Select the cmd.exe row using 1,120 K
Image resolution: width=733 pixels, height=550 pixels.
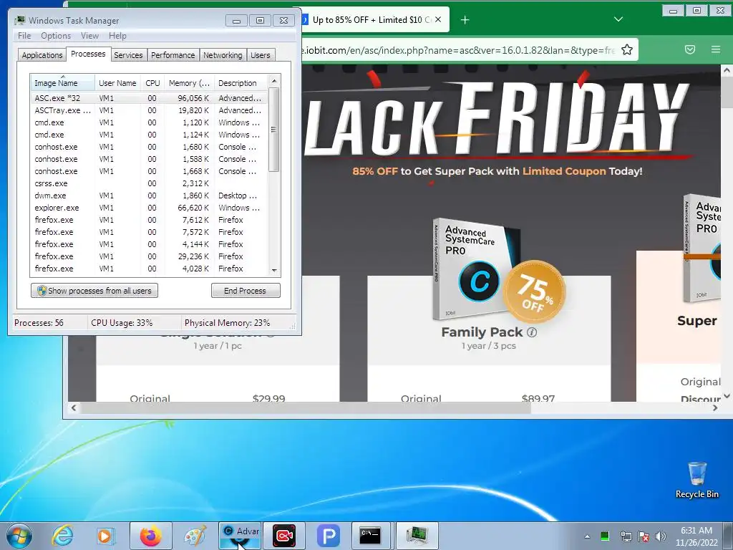[x=150, y=122]
